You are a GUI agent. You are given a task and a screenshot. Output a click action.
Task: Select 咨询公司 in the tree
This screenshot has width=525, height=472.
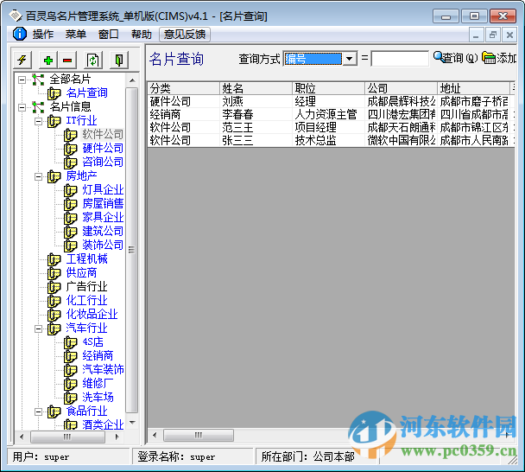[x=103, y=163]
